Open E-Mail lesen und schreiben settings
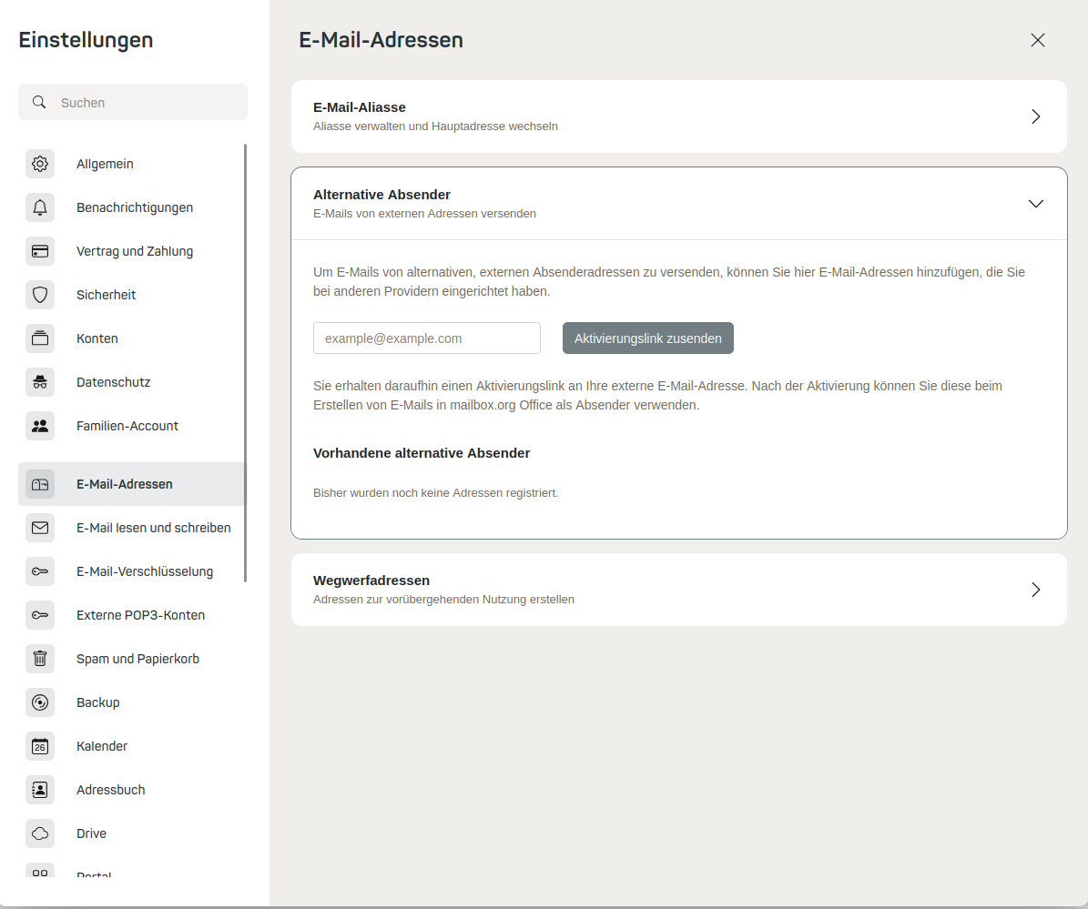1088x909 pixels. click(132, 528)
